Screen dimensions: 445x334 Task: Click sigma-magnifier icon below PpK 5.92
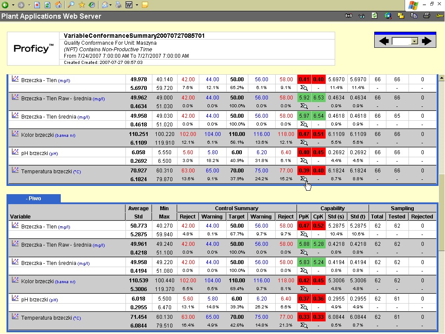(x=304, y=106)
